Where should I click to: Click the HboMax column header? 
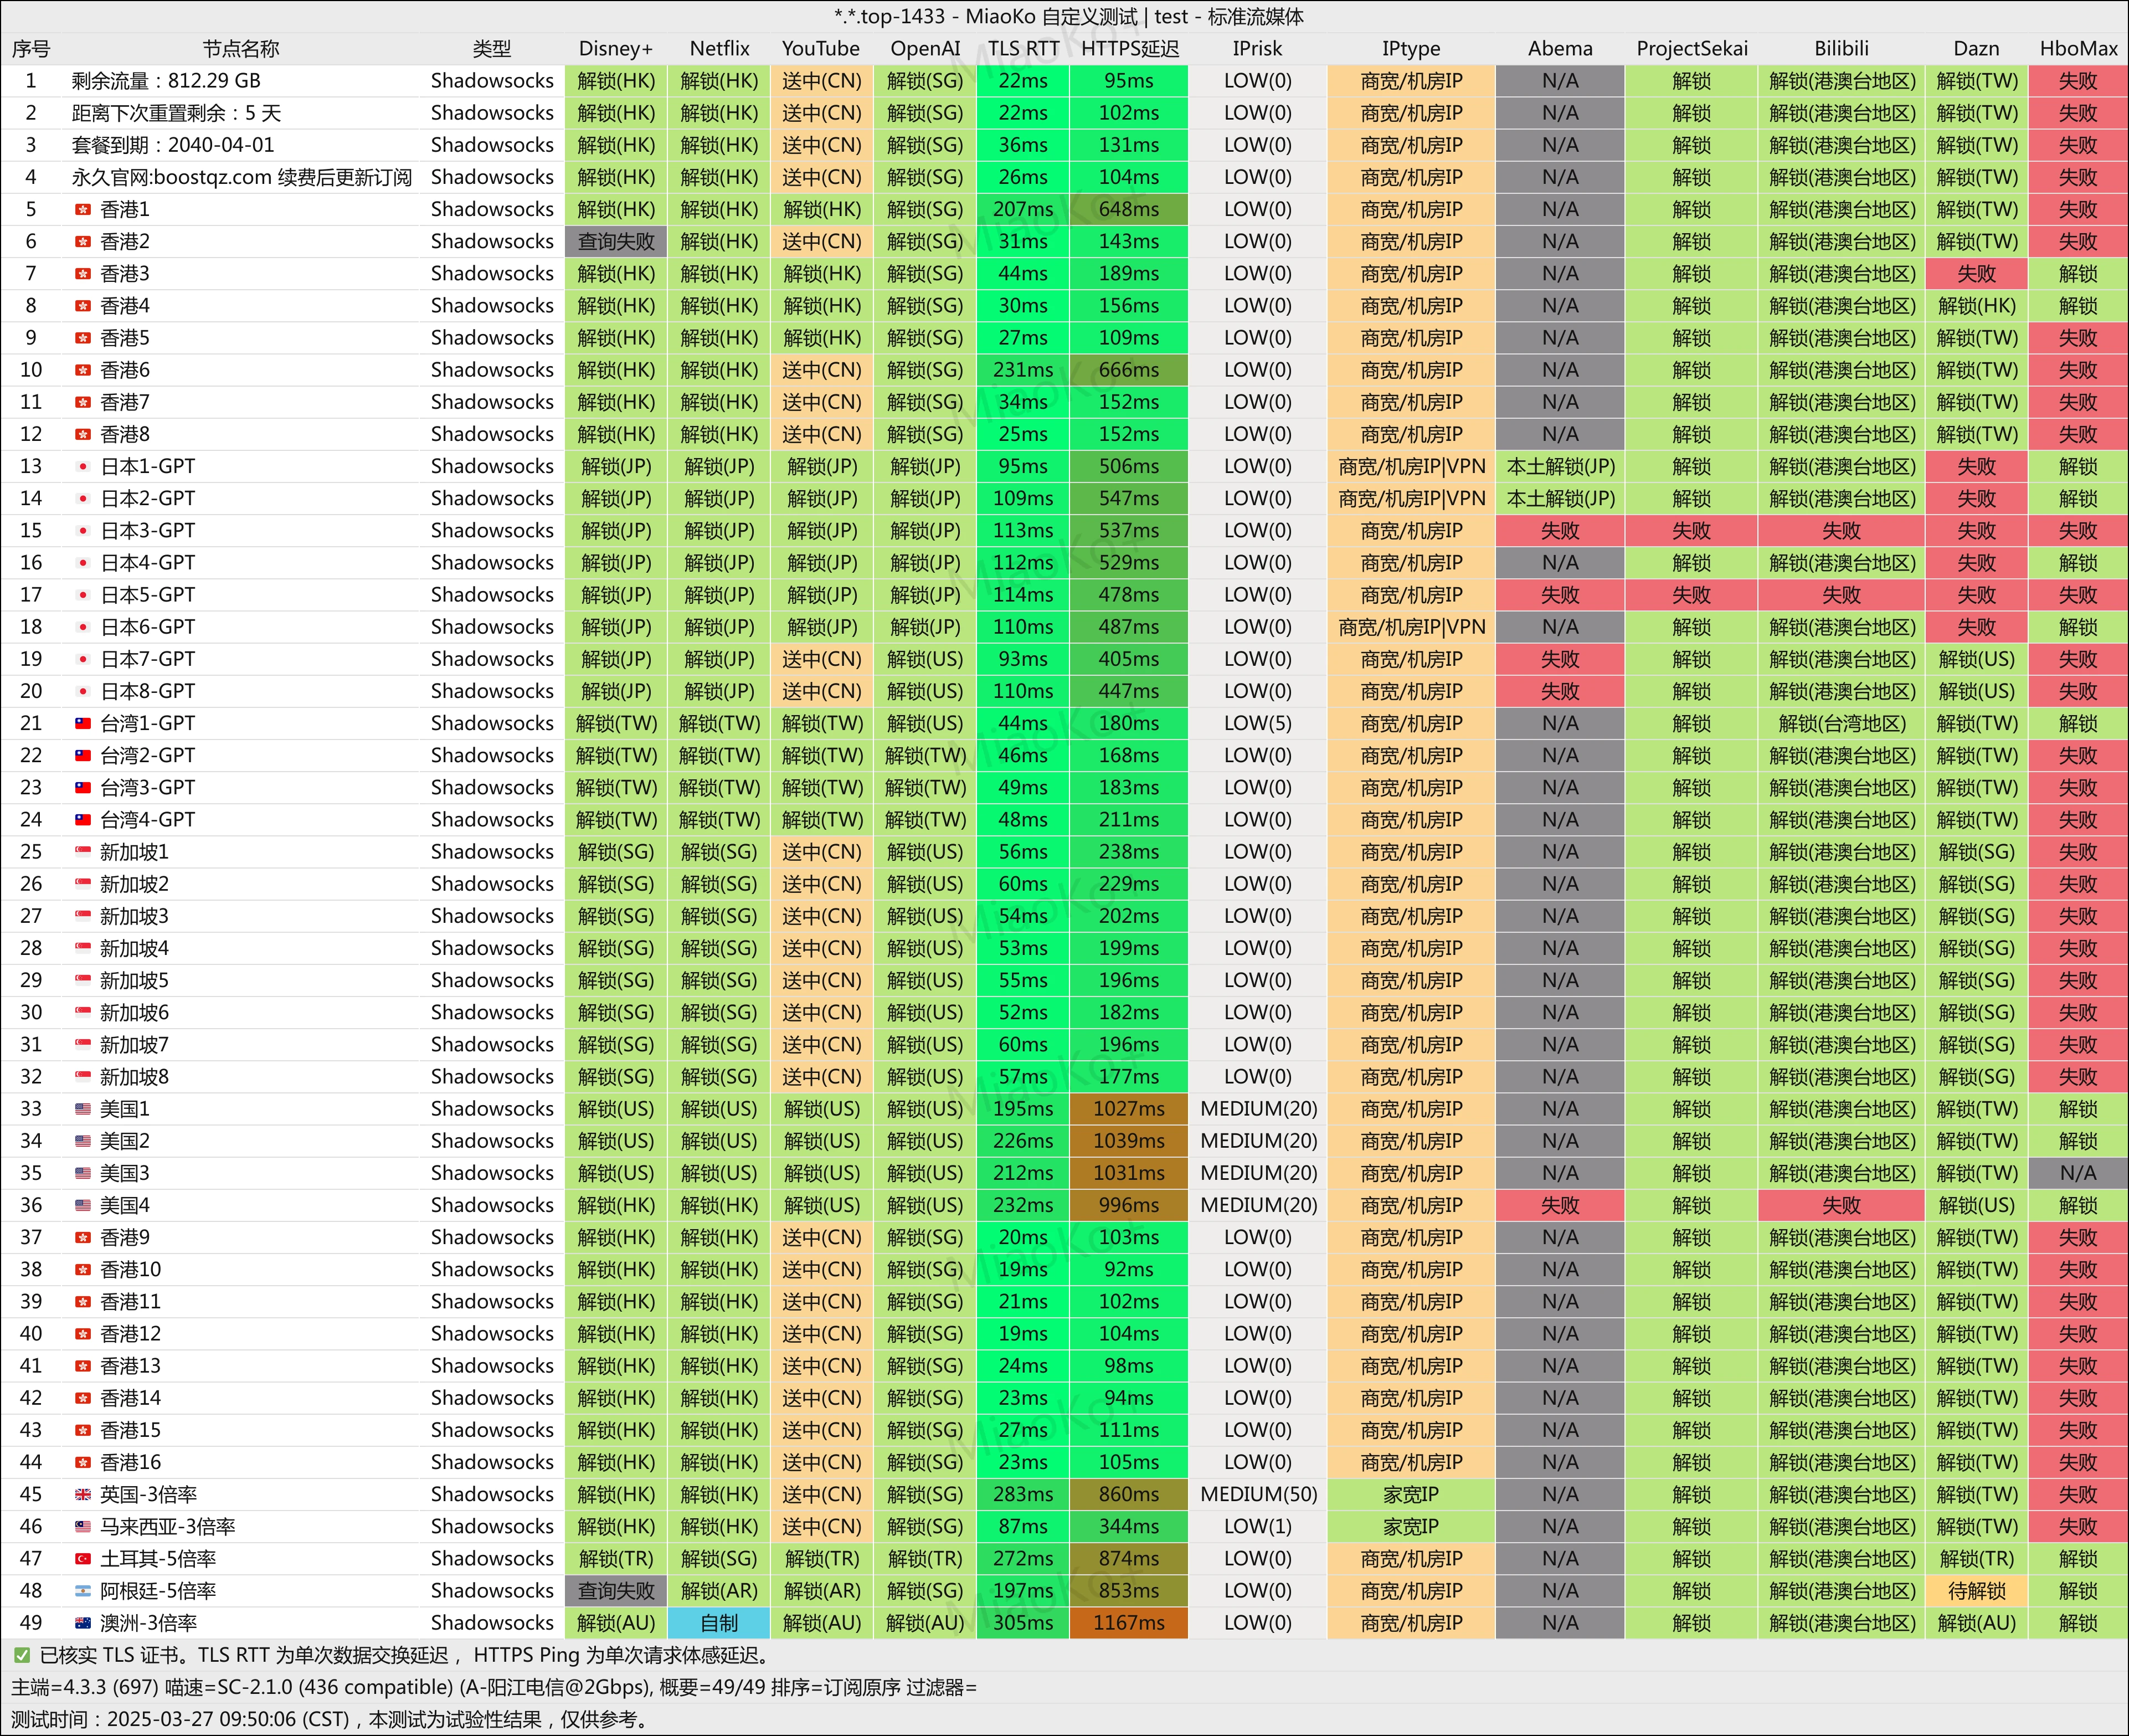point(2078,48)
